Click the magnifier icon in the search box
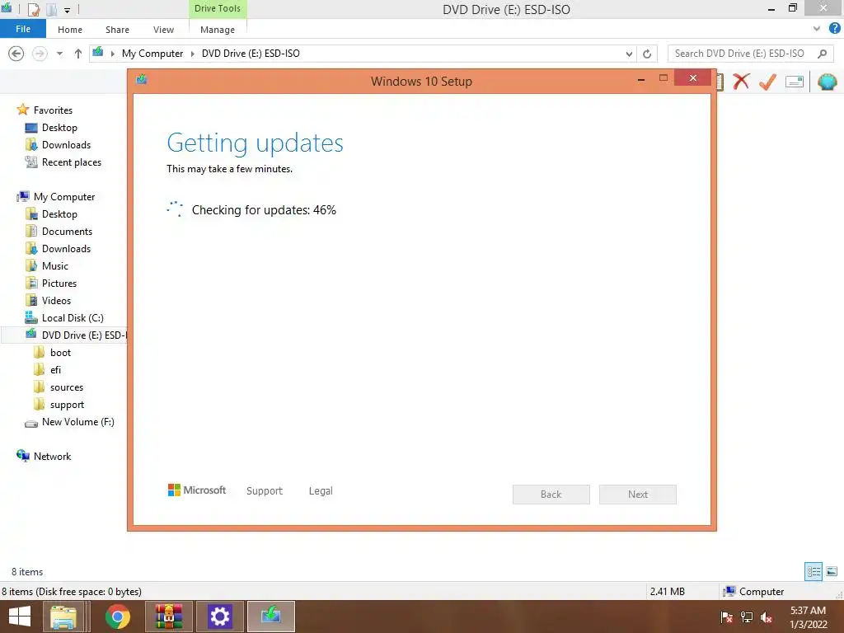 [822, 54]
